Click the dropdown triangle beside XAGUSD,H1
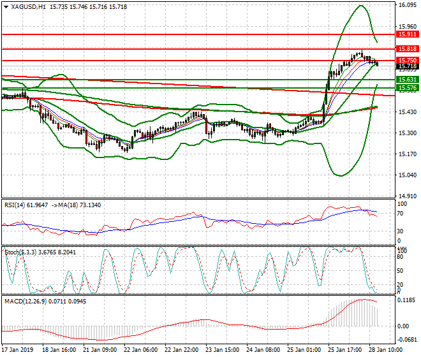Image resolution: width=421 pixels, height=357 pixels. click(x=6, y=6)
